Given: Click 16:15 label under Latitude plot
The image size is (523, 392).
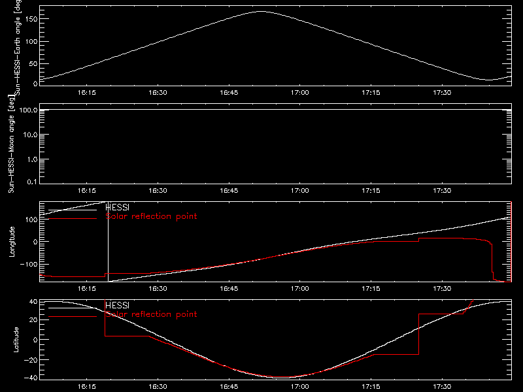Looking at the screenshot, I should 87,387.
